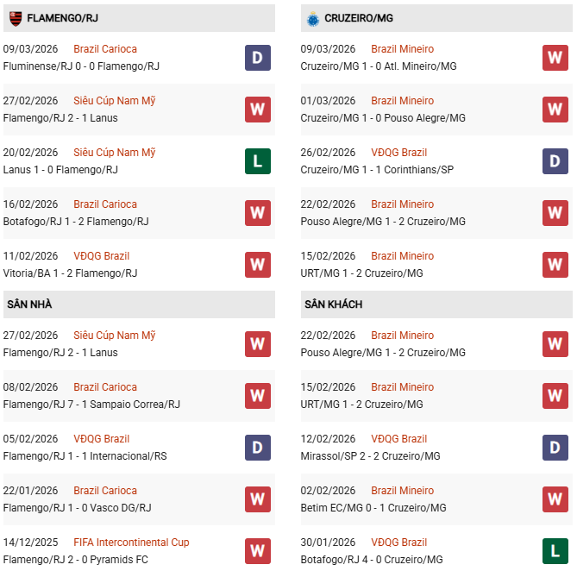Click the Betim EC/MG 0-1 Cruzeiro/MG match result
577x571 pixels.
371,508
